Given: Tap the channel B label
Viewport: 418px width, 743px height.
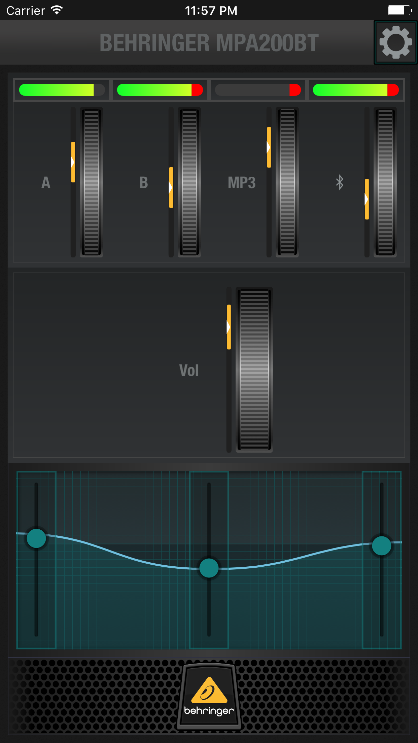Looking at the screenshot, I should tap(144, 183).
